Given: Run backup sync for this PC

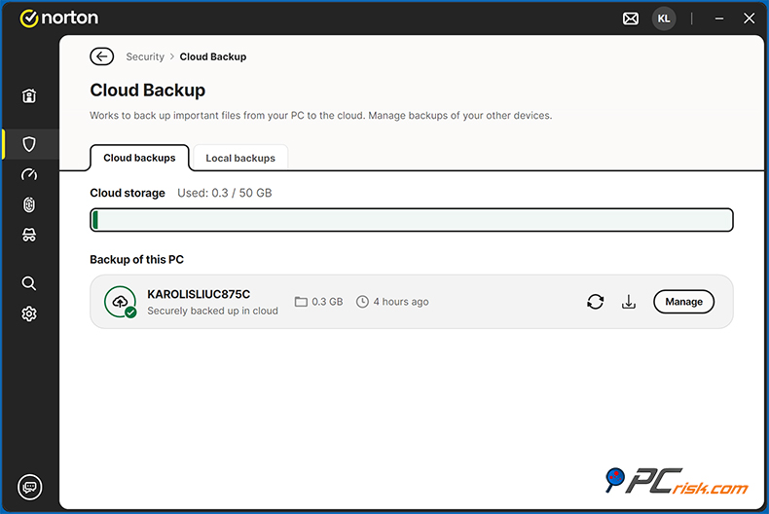Looking at the screenshot, I should (595, 302).
